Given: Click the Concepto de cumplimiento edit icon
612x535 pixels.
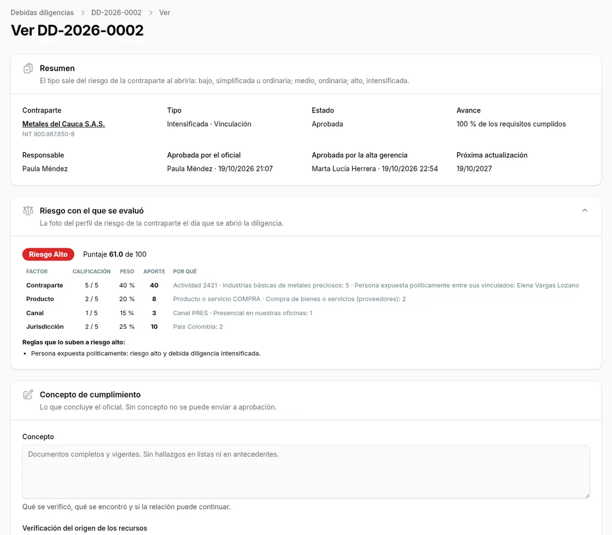Looking at the screenshot, I should (x=28, y=395).
